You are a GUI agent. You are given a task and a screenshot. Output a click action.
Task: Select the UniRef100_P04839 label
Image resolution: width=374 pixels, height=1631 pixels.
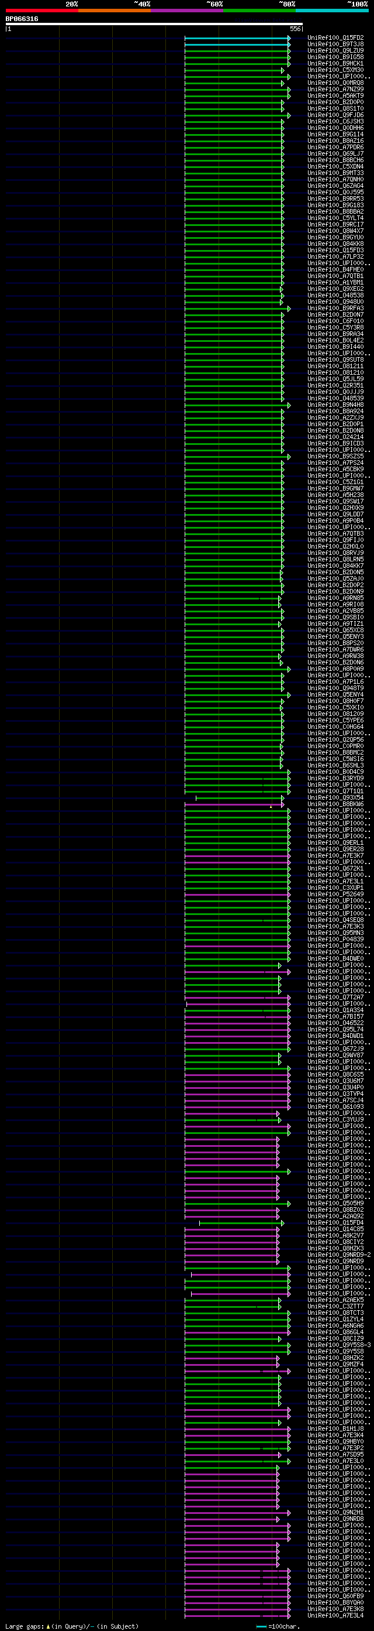[x=335, y=939]
